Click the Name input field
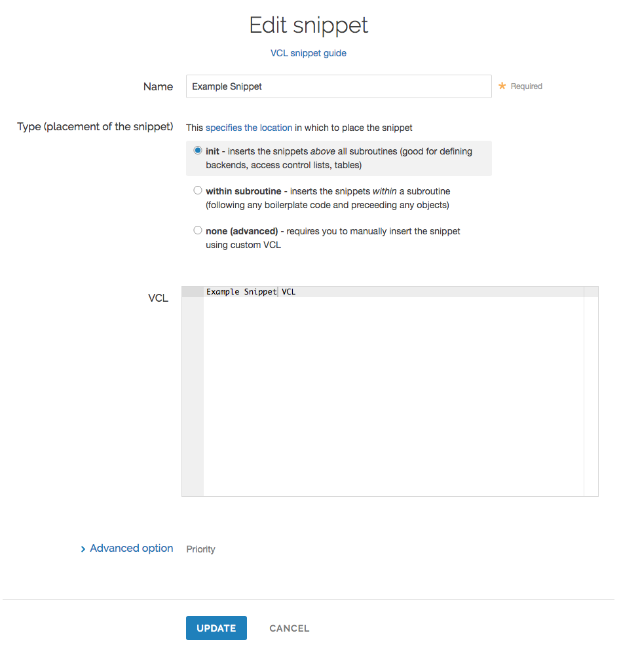This screenshot has height=648, width=621. coord(338,86)
